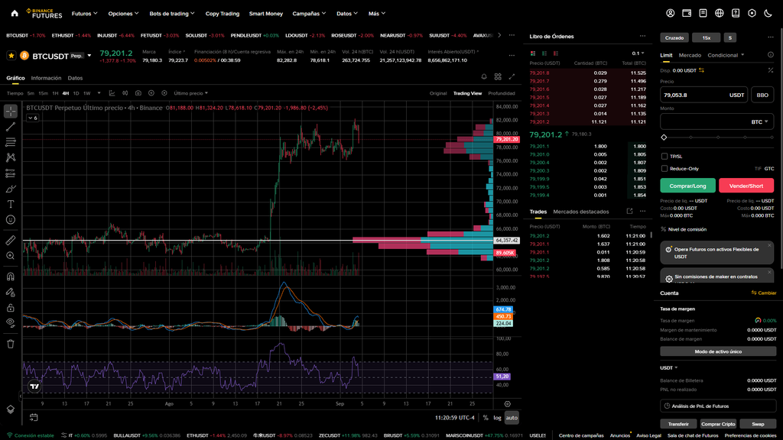Expand the chart to fullscreen
Screen dimensions: 783x440
[x=512, y=77]
